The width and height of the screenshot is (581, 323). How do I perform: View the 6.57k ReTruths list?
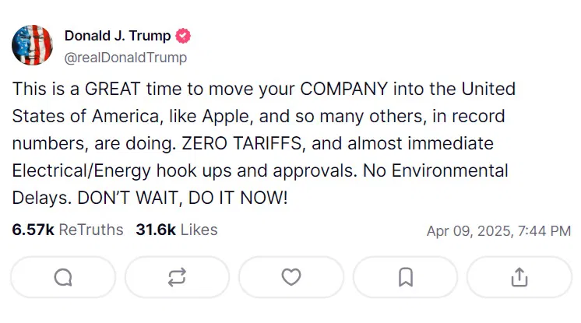pos(68,230)
